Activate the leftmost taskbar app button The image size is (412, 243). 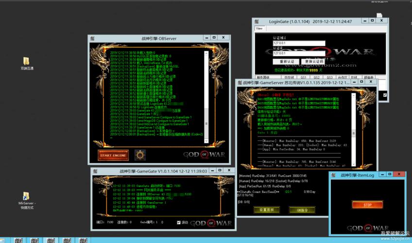click(18, 240)
